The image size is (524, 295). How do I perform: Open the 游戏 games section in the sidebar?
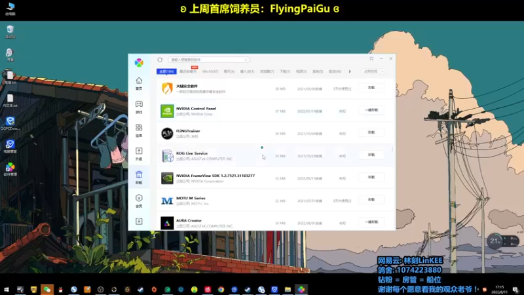point(139,107)
